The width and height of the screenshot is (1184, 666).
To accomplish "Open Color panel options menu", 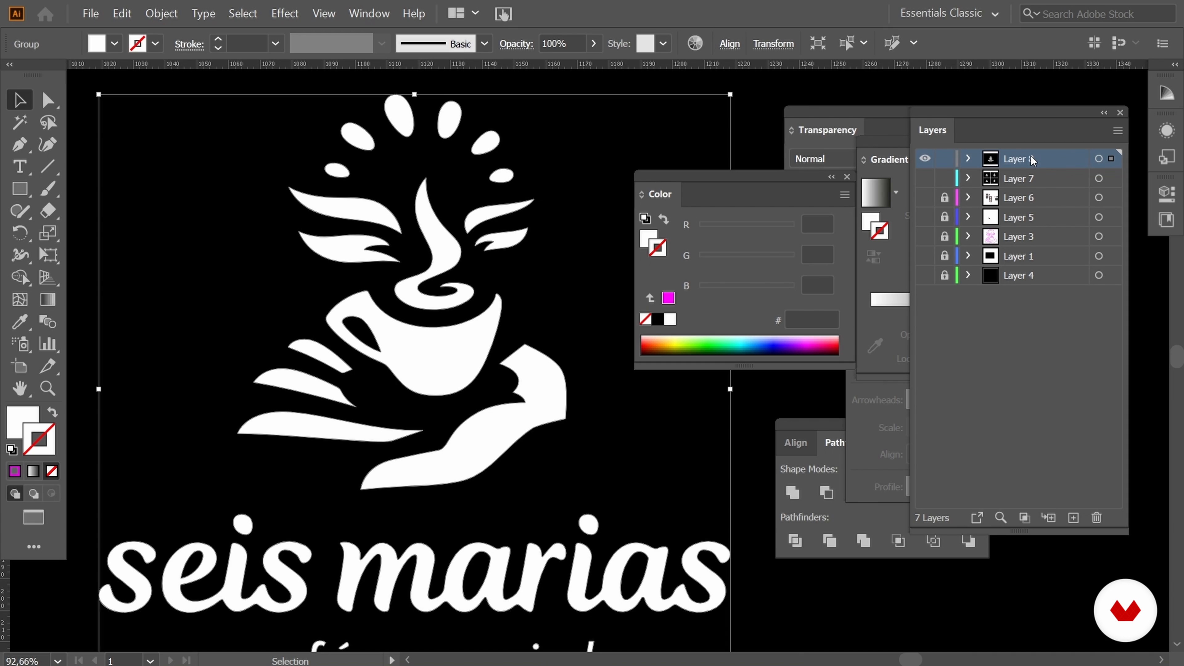I will (844, 195).
